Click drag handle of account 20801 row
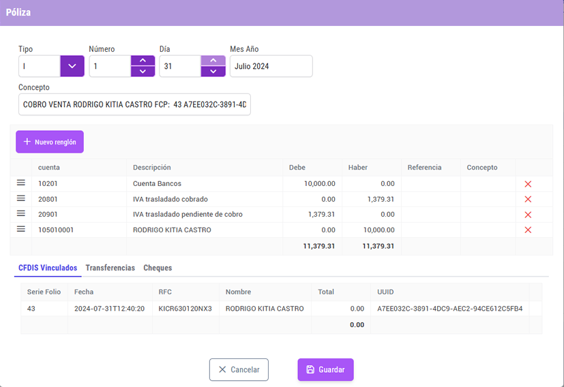 [x=21, y=198]
